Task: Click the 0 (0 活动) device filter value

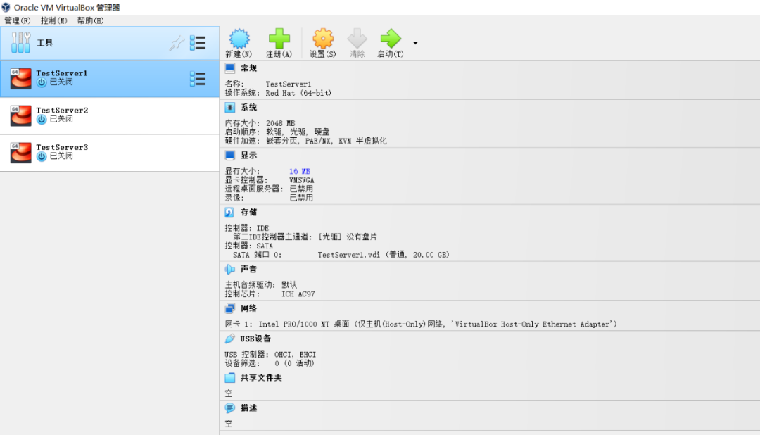Action: pyautogui.click(x=294, y=363)
